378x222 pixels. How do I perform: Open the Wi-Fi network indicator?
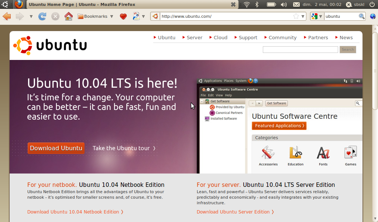(247, 4)
